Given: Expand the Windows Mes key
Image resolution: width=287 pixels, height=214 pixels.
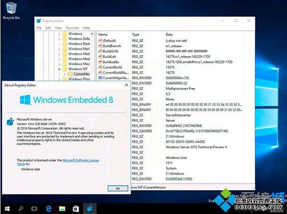Looking at the screenshot, I should tap(59, 64).
